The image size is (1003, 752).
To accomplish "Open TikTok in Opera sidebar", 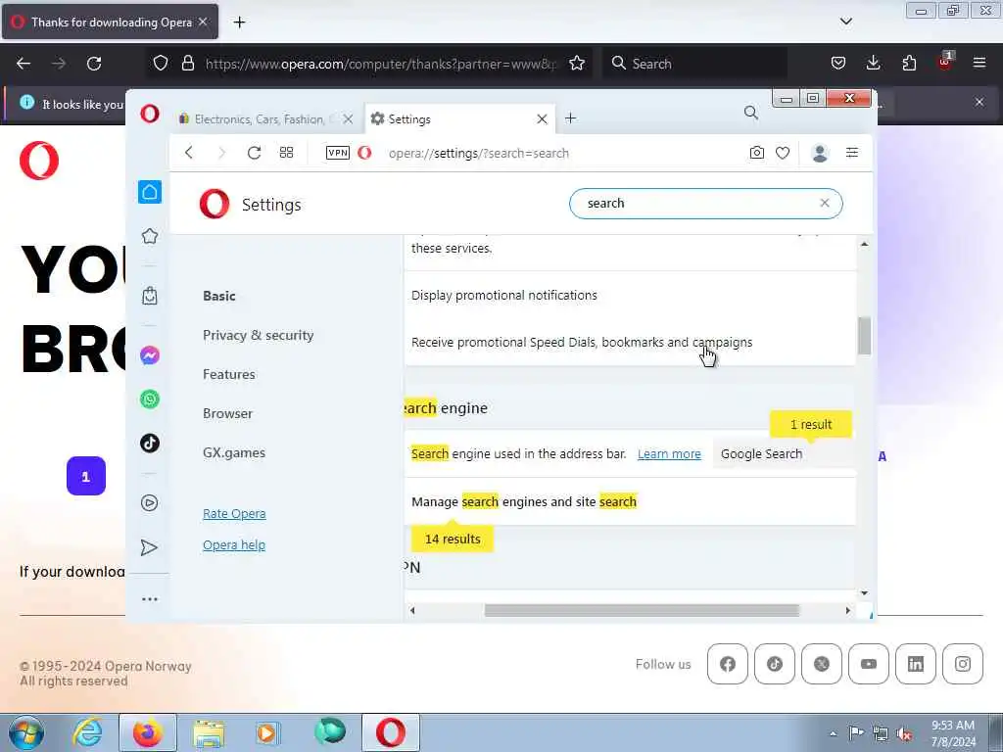I will click(x=150, y=443).
